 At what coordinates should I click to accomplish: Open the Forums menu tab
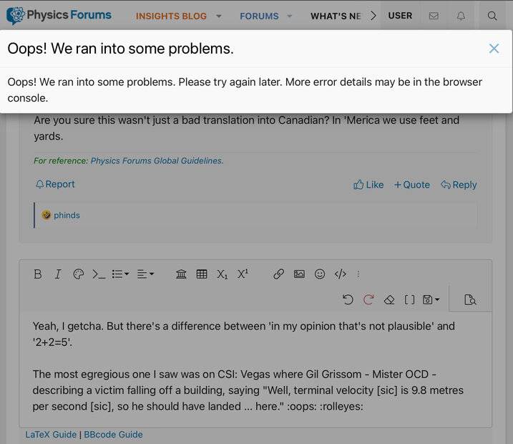click(x=259, y=16)
